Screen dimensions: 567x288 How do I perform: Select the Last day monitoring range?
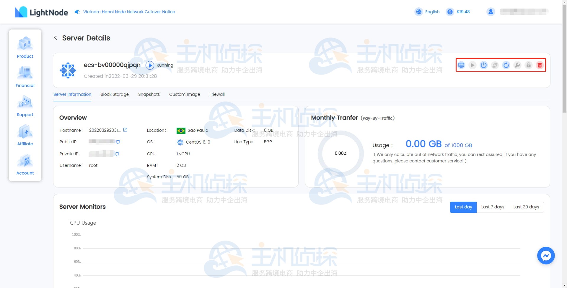[463, 207]
